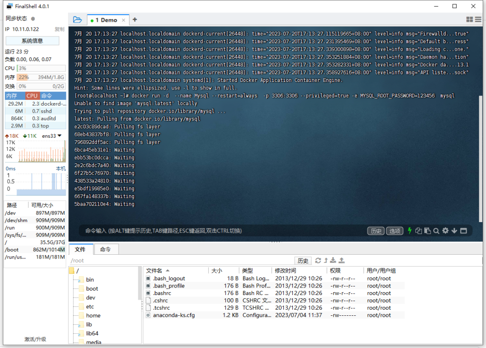Click the upload file icon
The height and width of the screenshot is (348, 486).
(342, 260)
